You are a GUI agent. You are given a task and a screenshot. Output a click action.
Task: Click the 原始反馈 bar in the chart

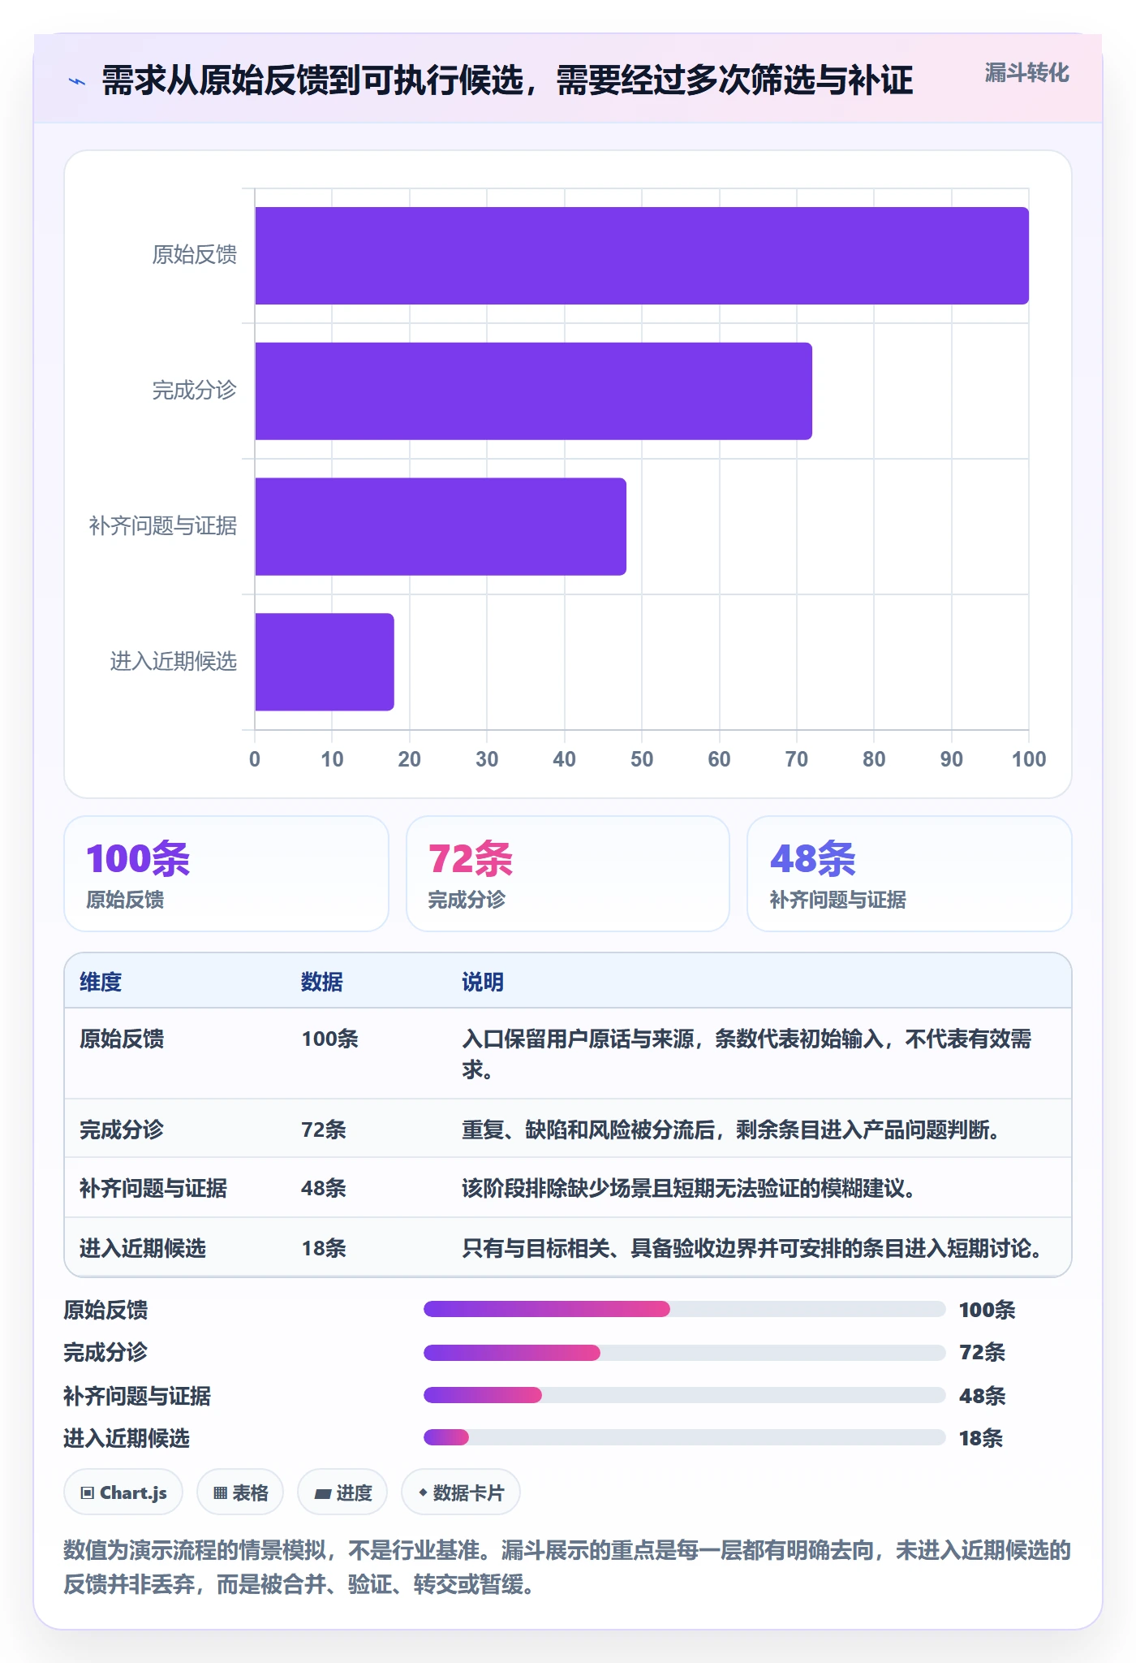pos(642,256)
